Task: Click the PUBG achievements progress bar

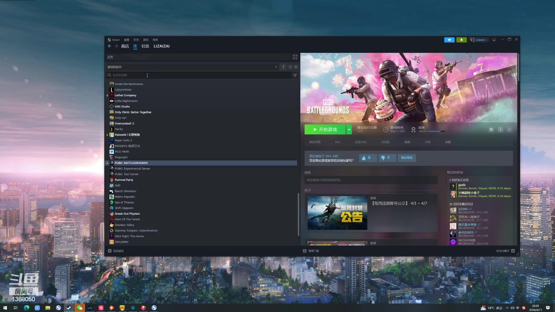Action: point(436,131)
